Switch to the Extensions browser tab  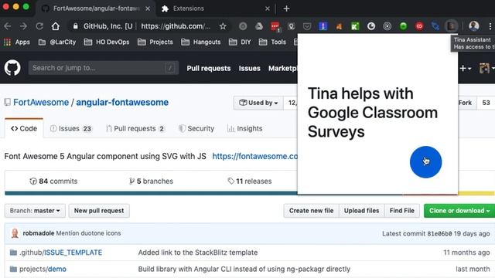click(x=216, y=8)
